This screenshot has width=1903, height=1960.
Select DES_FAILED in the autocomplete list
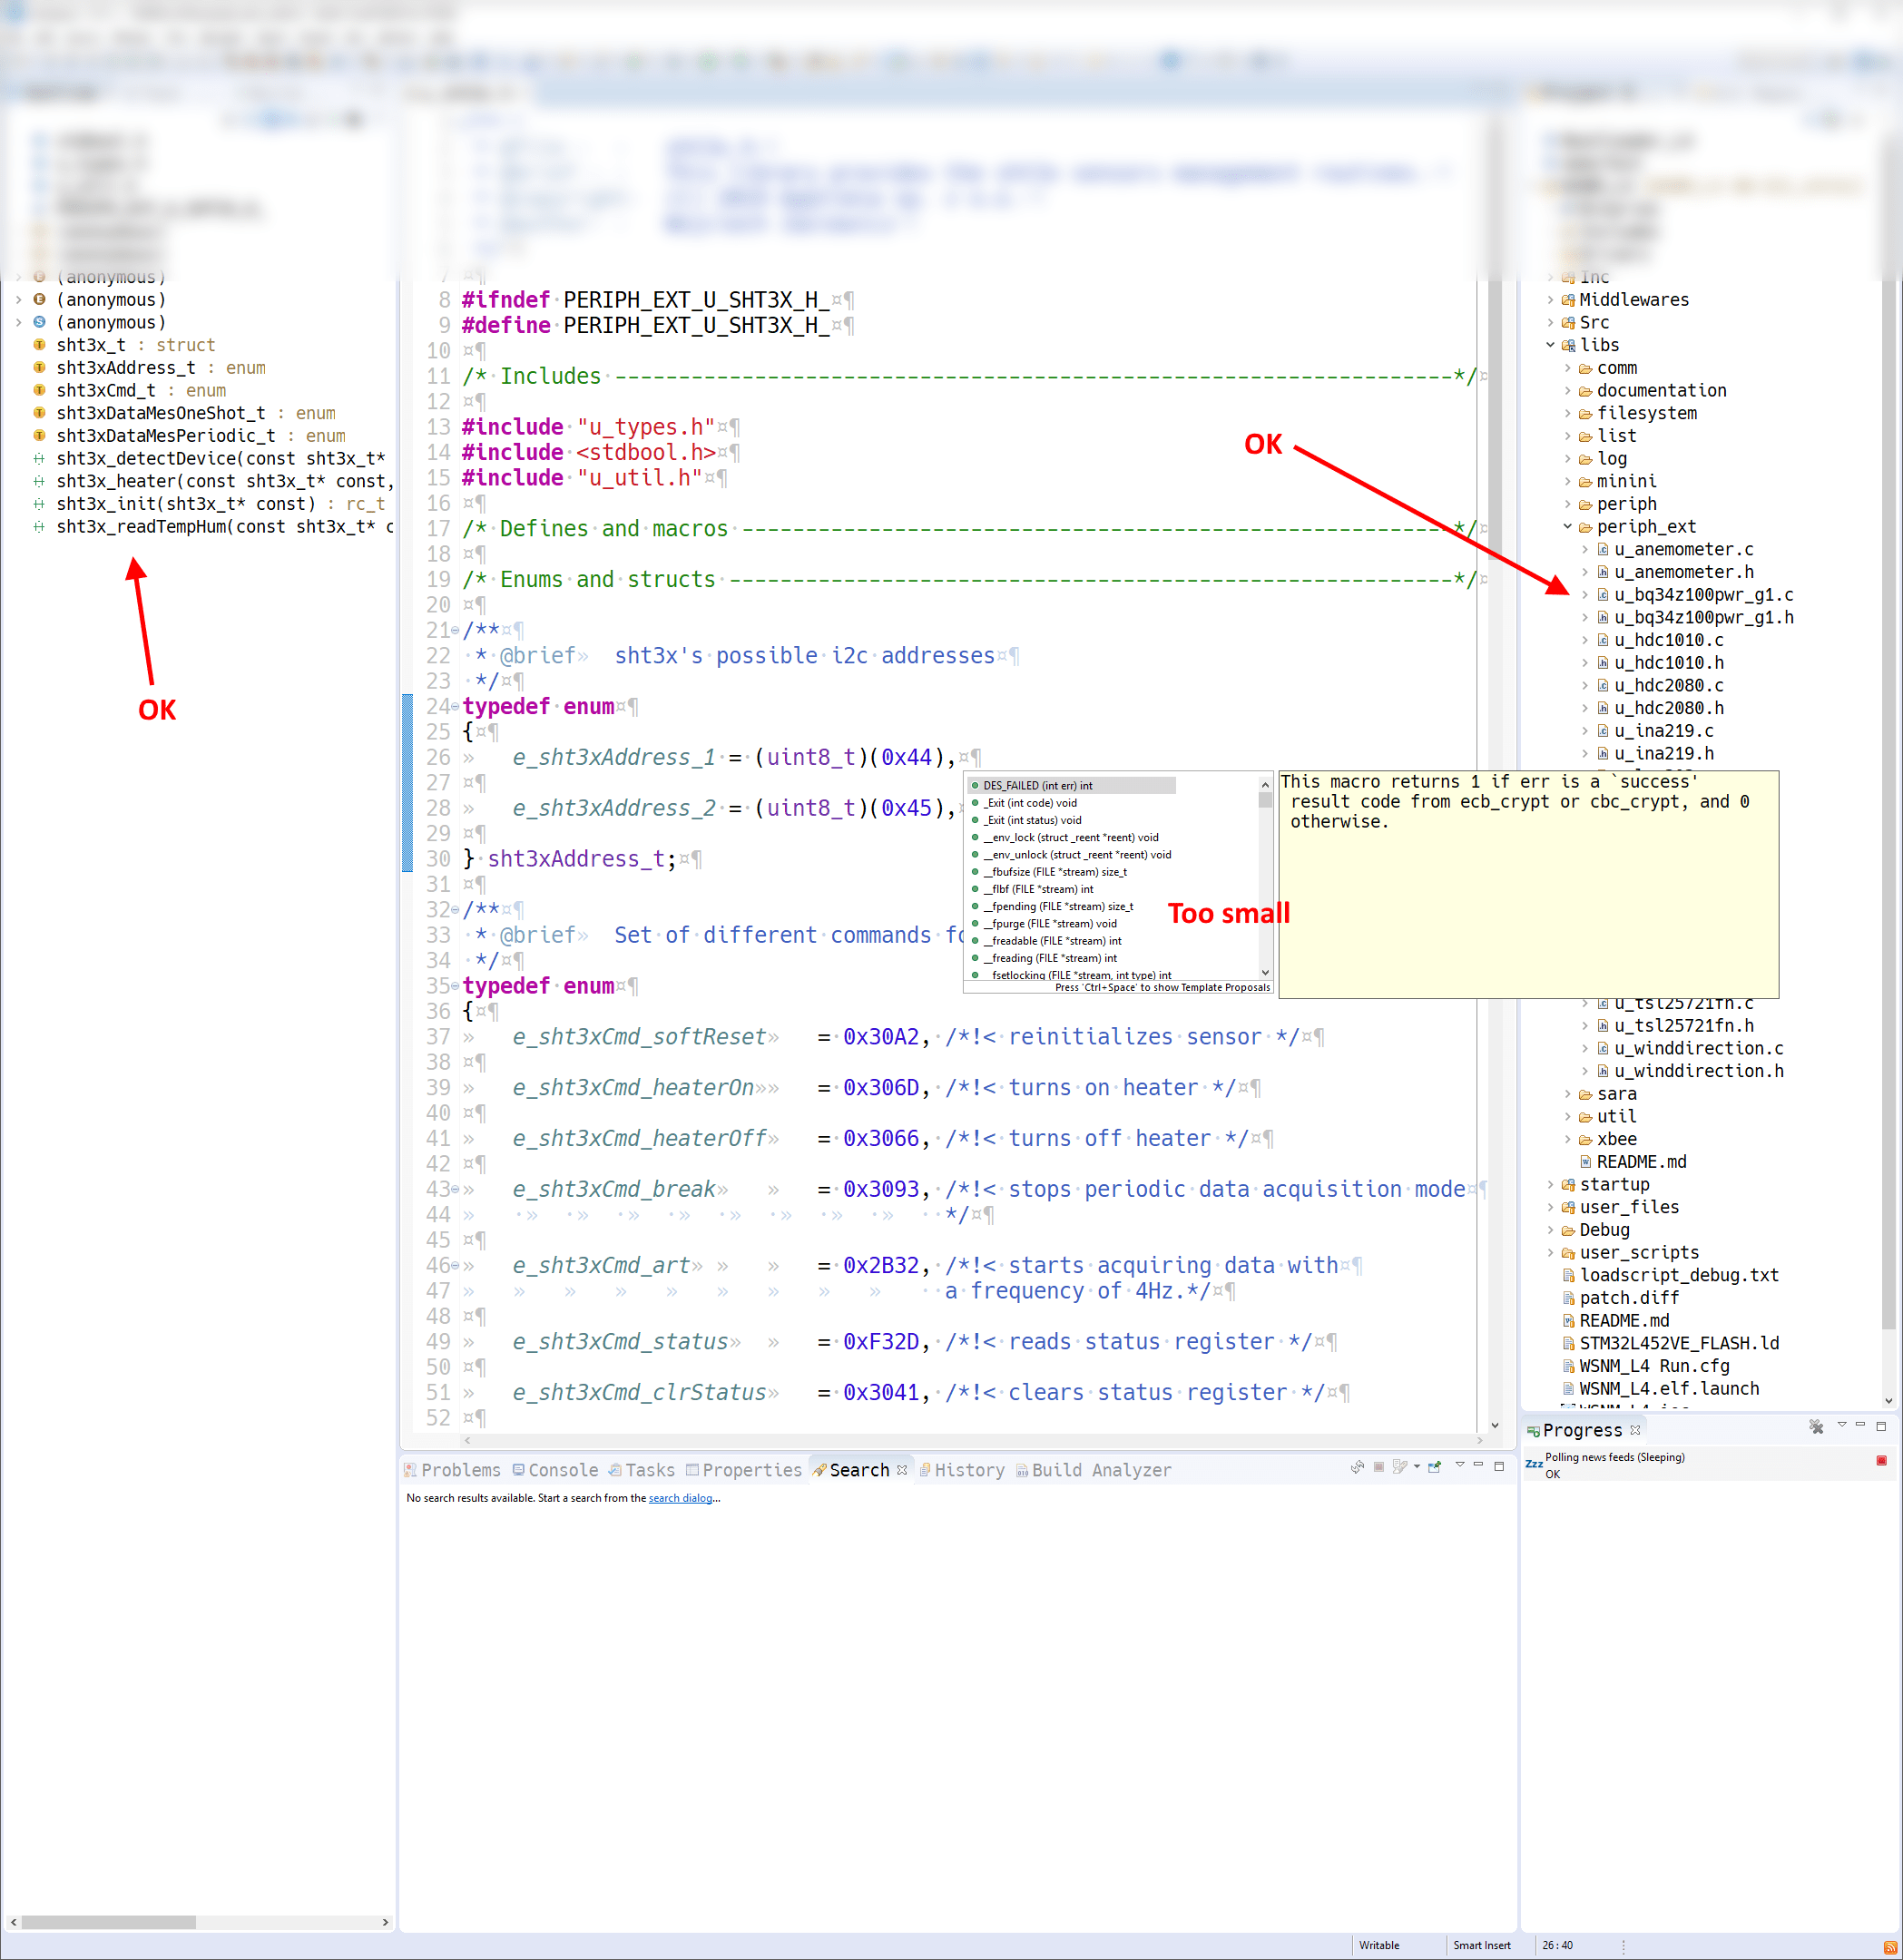tap(1037, 786)
